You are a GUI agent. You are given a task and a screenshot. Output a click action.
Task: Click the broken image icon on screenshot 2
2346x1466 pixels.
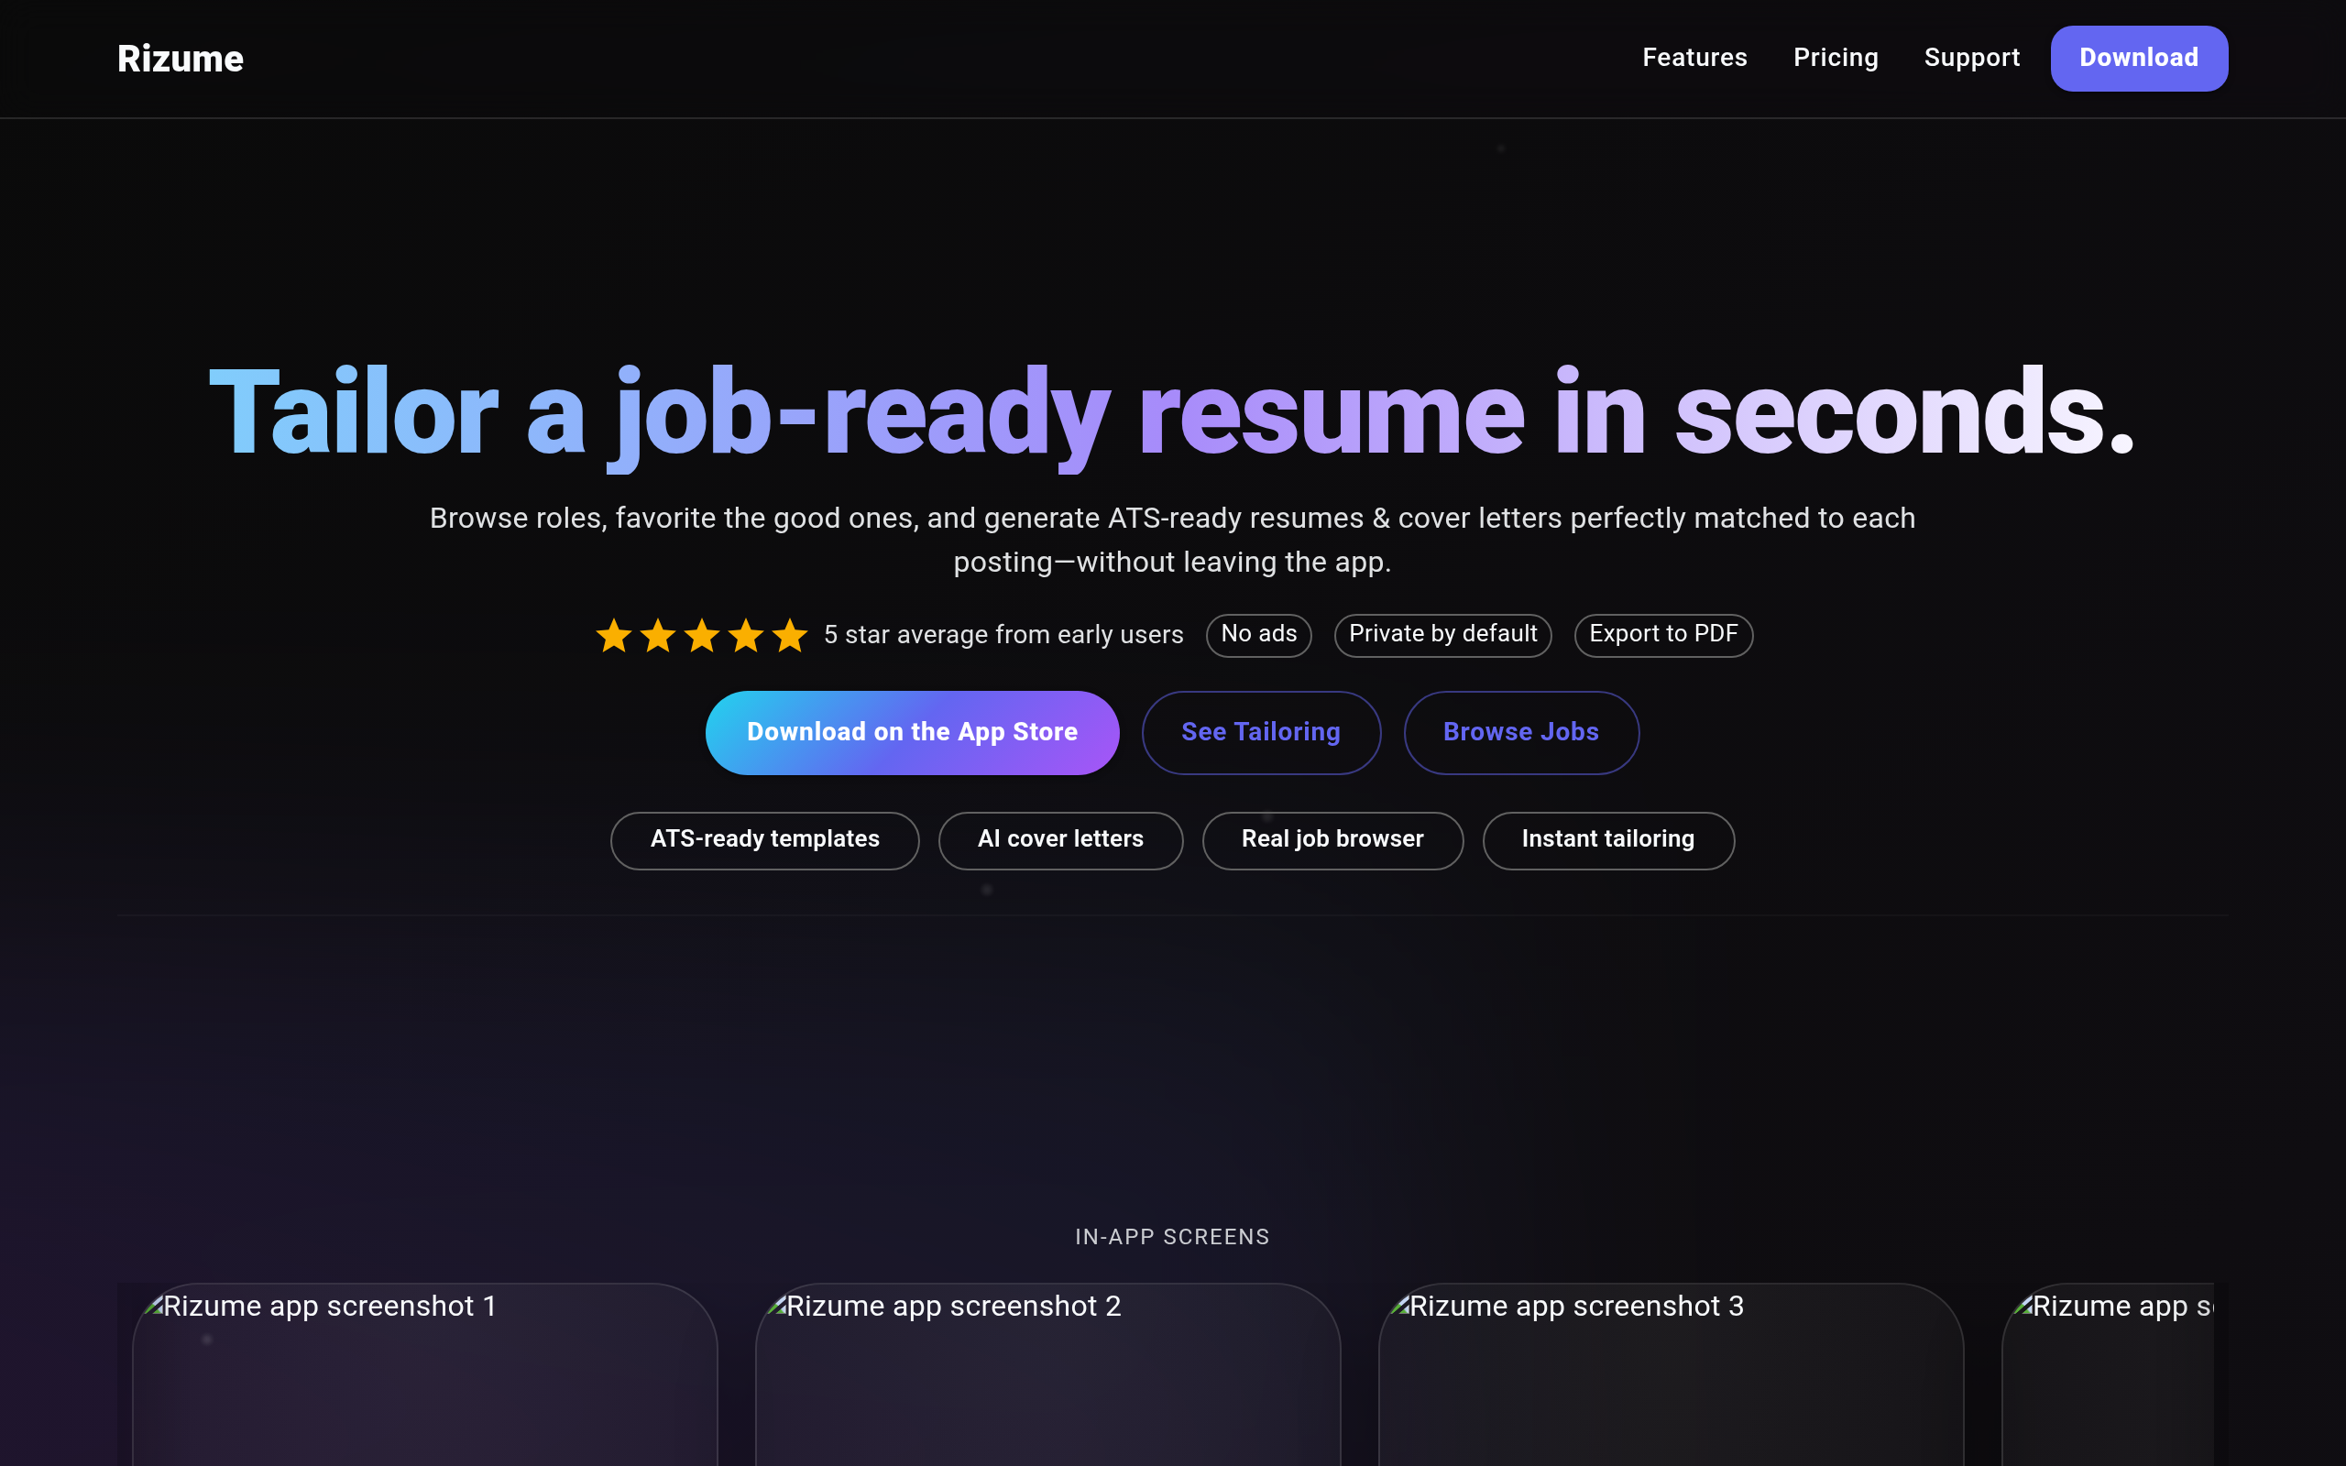pyautogui.click(x=776, y=1306)
